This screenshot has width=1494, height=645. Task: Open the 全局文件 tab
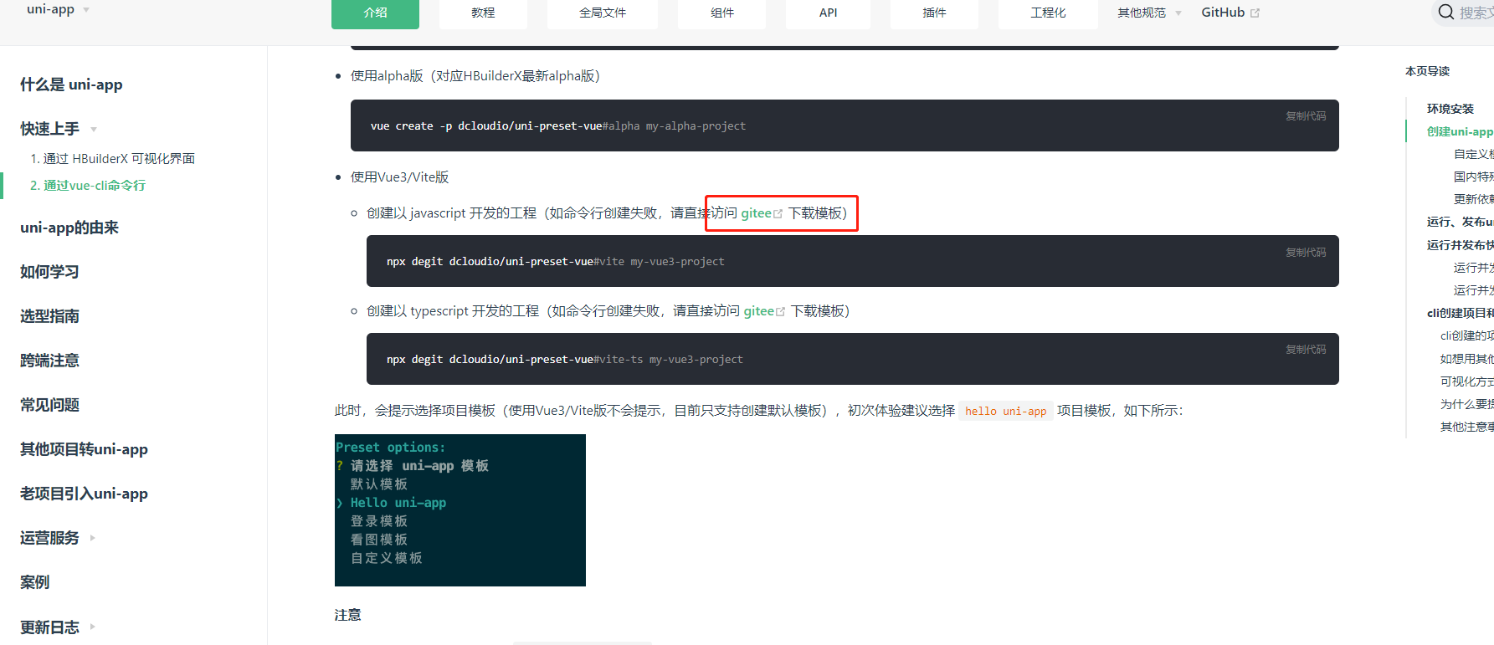[603, 13]
